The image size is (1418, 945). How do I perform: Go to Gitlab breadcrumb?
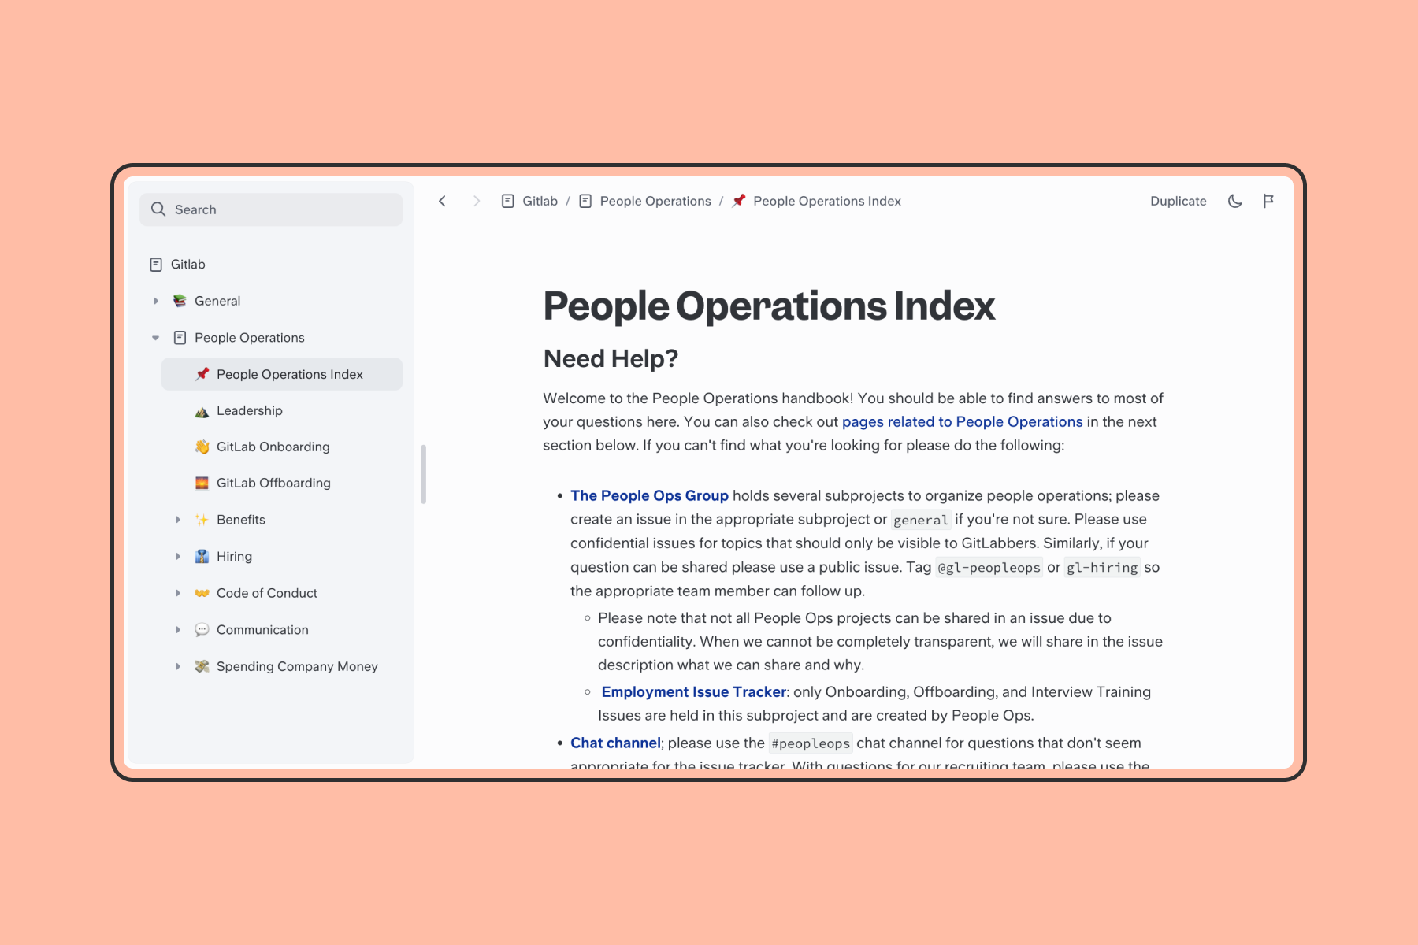(x=540, y=202)
